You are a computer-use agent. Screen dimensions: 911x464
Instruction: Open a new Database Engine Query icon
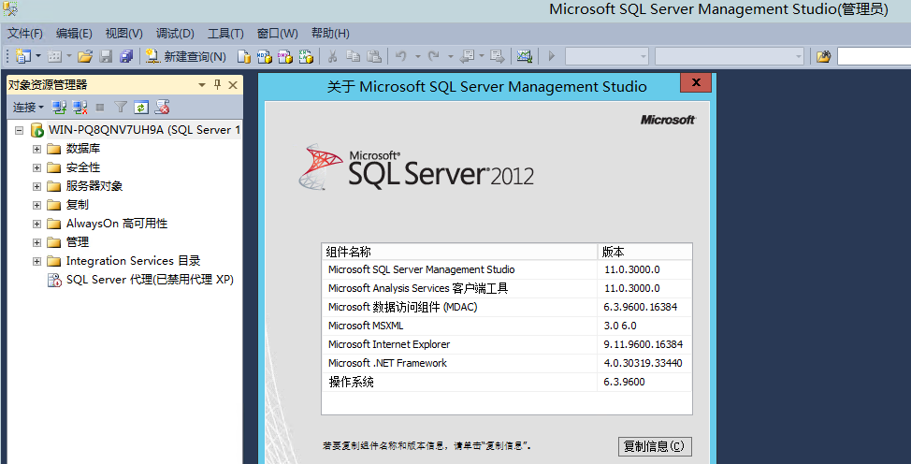[x=244, y=57]
